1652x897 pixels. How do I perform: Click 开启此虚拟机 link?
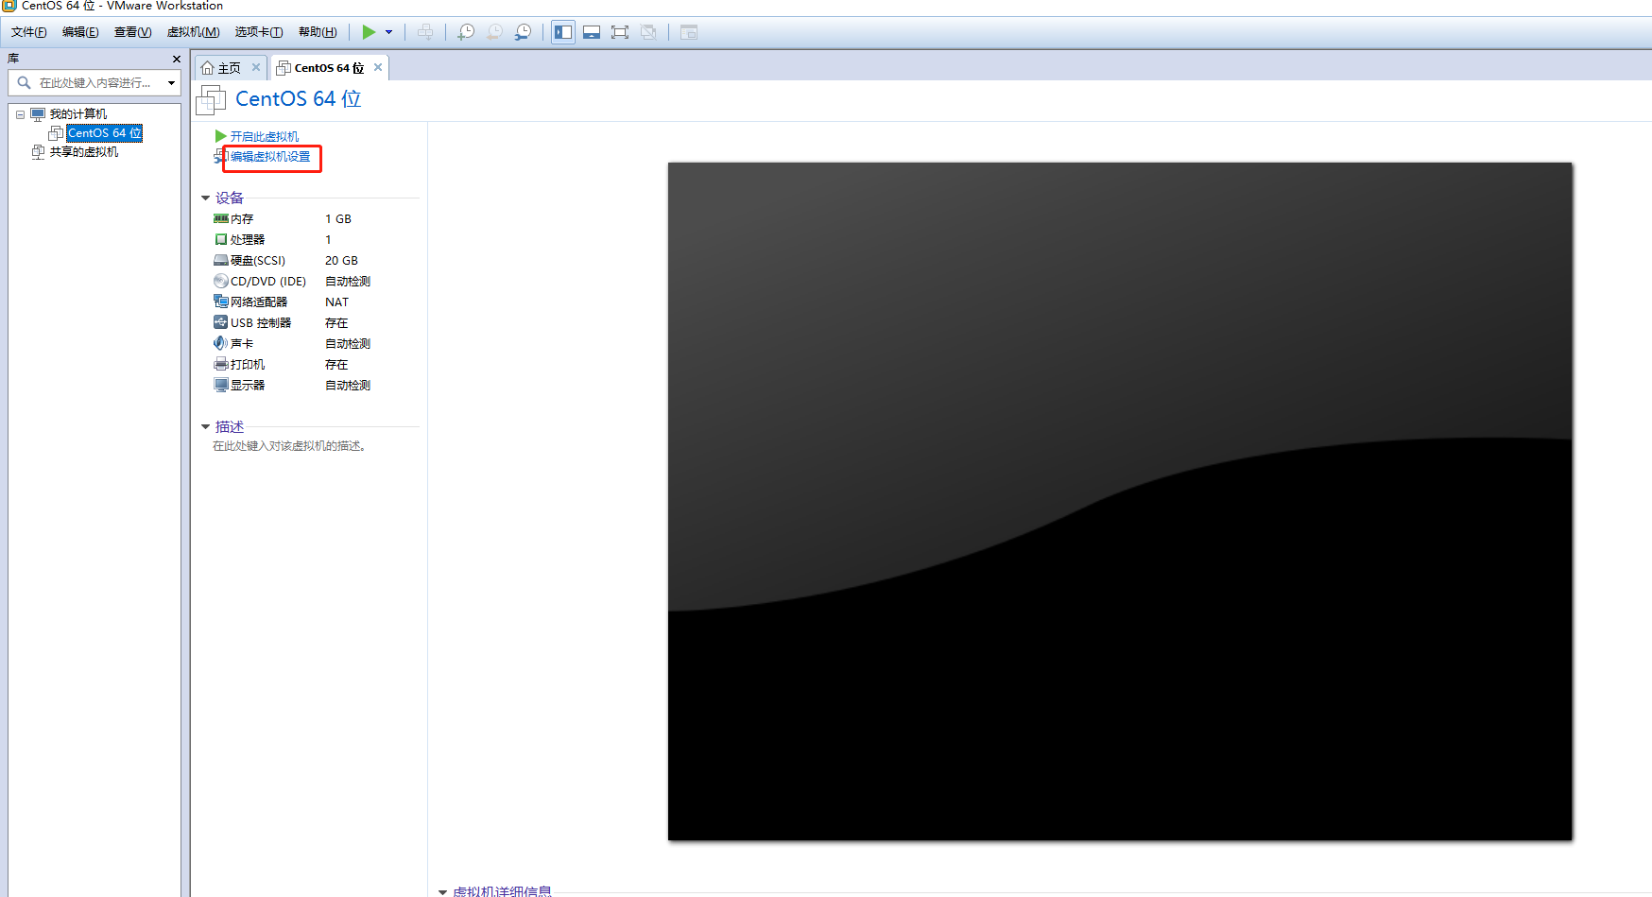[x=265, y=136]
